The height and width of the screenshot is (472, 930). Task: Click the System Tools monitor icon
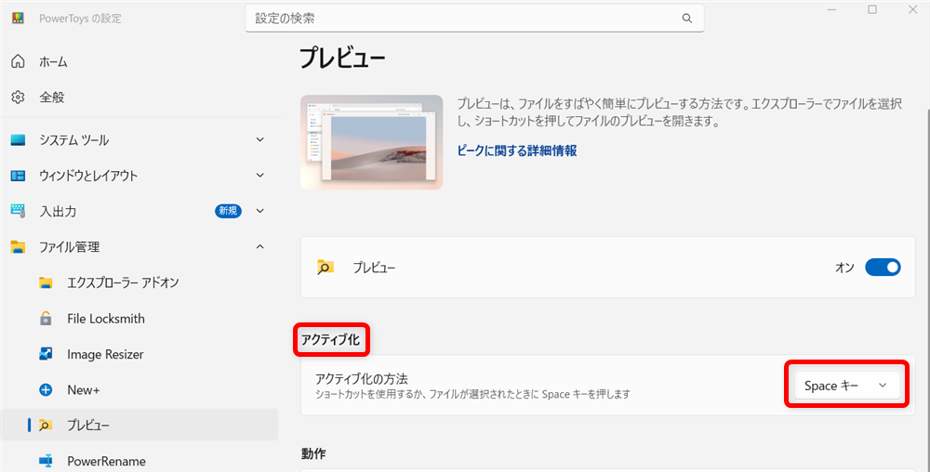point(19,140)
